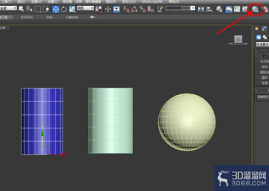This screenshot has width=269, height=191.
Task: Choose the Rectangular Selection Region icon
Action: (x=38, y=9)
